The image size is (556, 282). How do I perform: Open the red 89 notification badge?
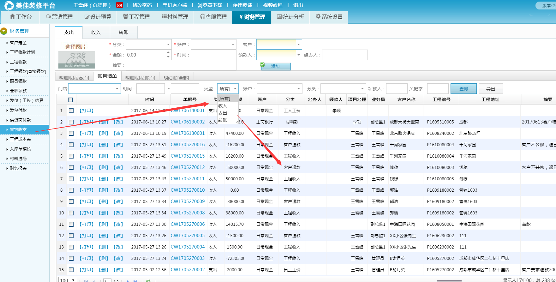119,5
